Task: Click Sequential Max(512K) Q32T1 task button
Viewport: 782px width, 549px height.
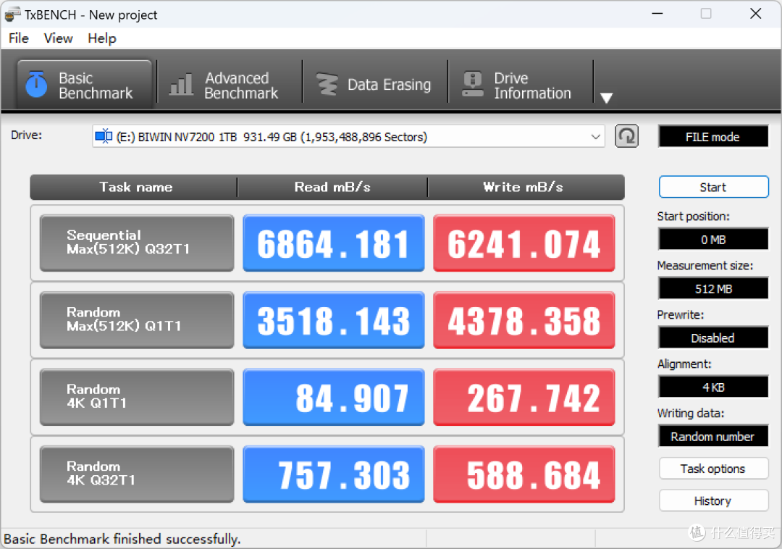Action: [x=137, y=243]
